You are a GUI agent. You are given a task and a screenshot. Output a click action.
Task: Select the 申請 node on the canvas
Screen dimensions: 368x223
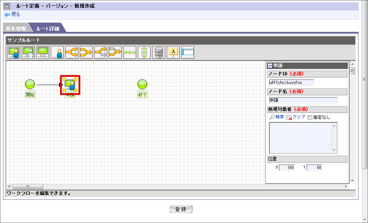coord(70,85)
